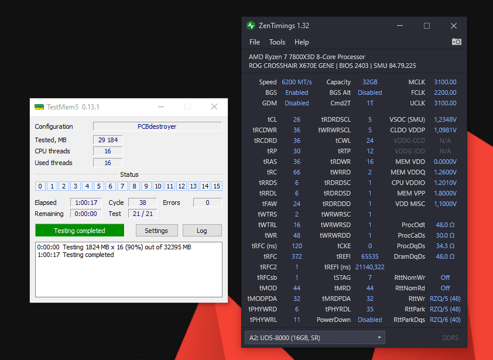Select thread status box 7 in TestMem5

click(x=122, y=186)
